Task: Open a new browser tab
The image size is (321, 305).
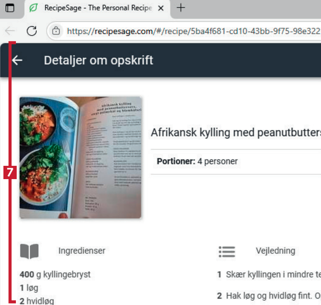Action: click(181, 8)
